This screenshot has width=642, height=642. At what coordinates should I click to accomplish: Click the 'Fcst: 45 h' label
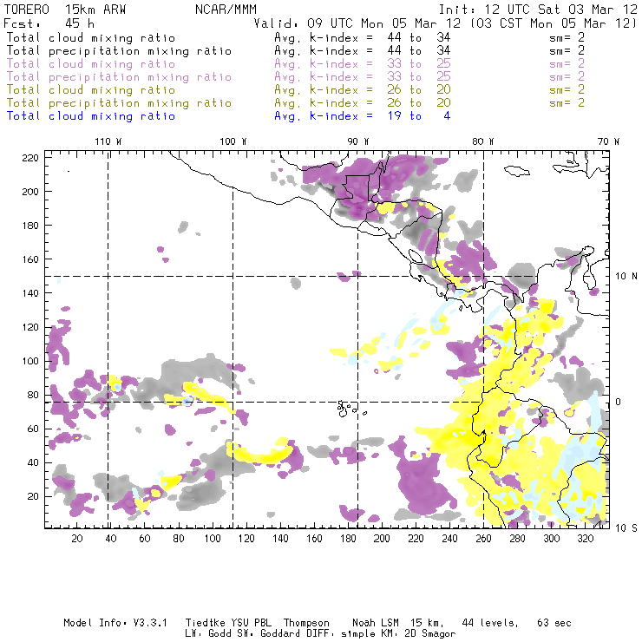point(49,23)
